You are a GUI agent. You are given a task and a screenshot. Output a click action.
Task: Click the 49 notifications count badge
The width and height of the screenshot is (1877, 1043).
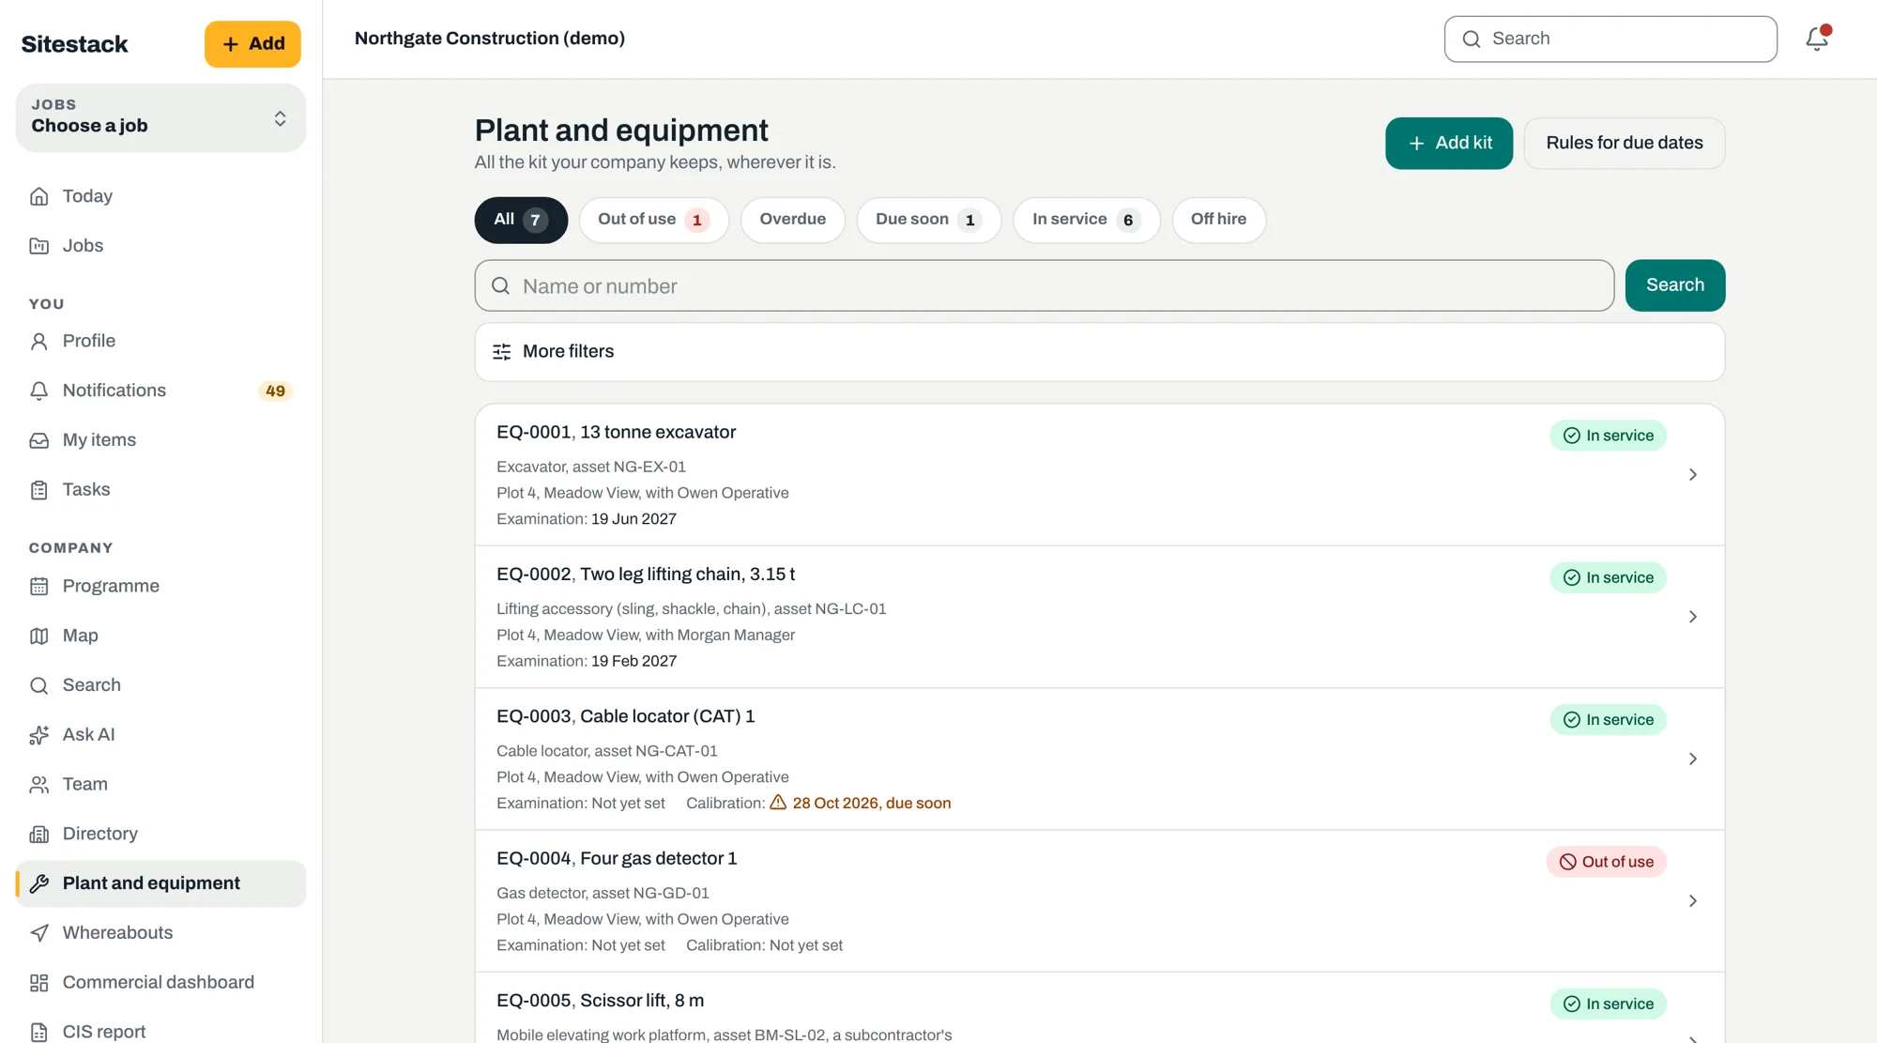(275, 391)
